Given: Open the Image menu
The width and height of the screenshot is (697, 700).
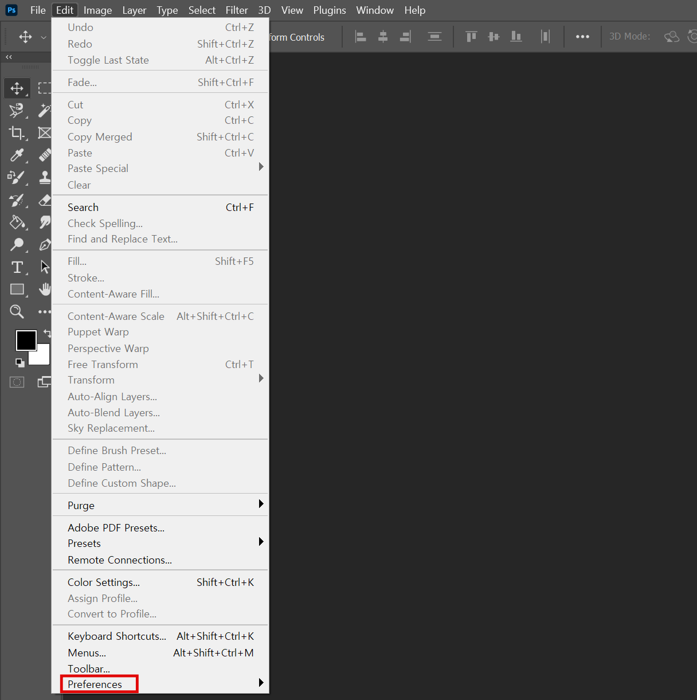Looking at the screenshot, I should point(97,10).
